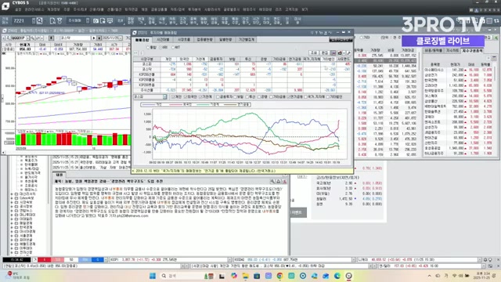Open the 지수구성종목 tab in right panel

pyautogui.click(x=472, y=50)
